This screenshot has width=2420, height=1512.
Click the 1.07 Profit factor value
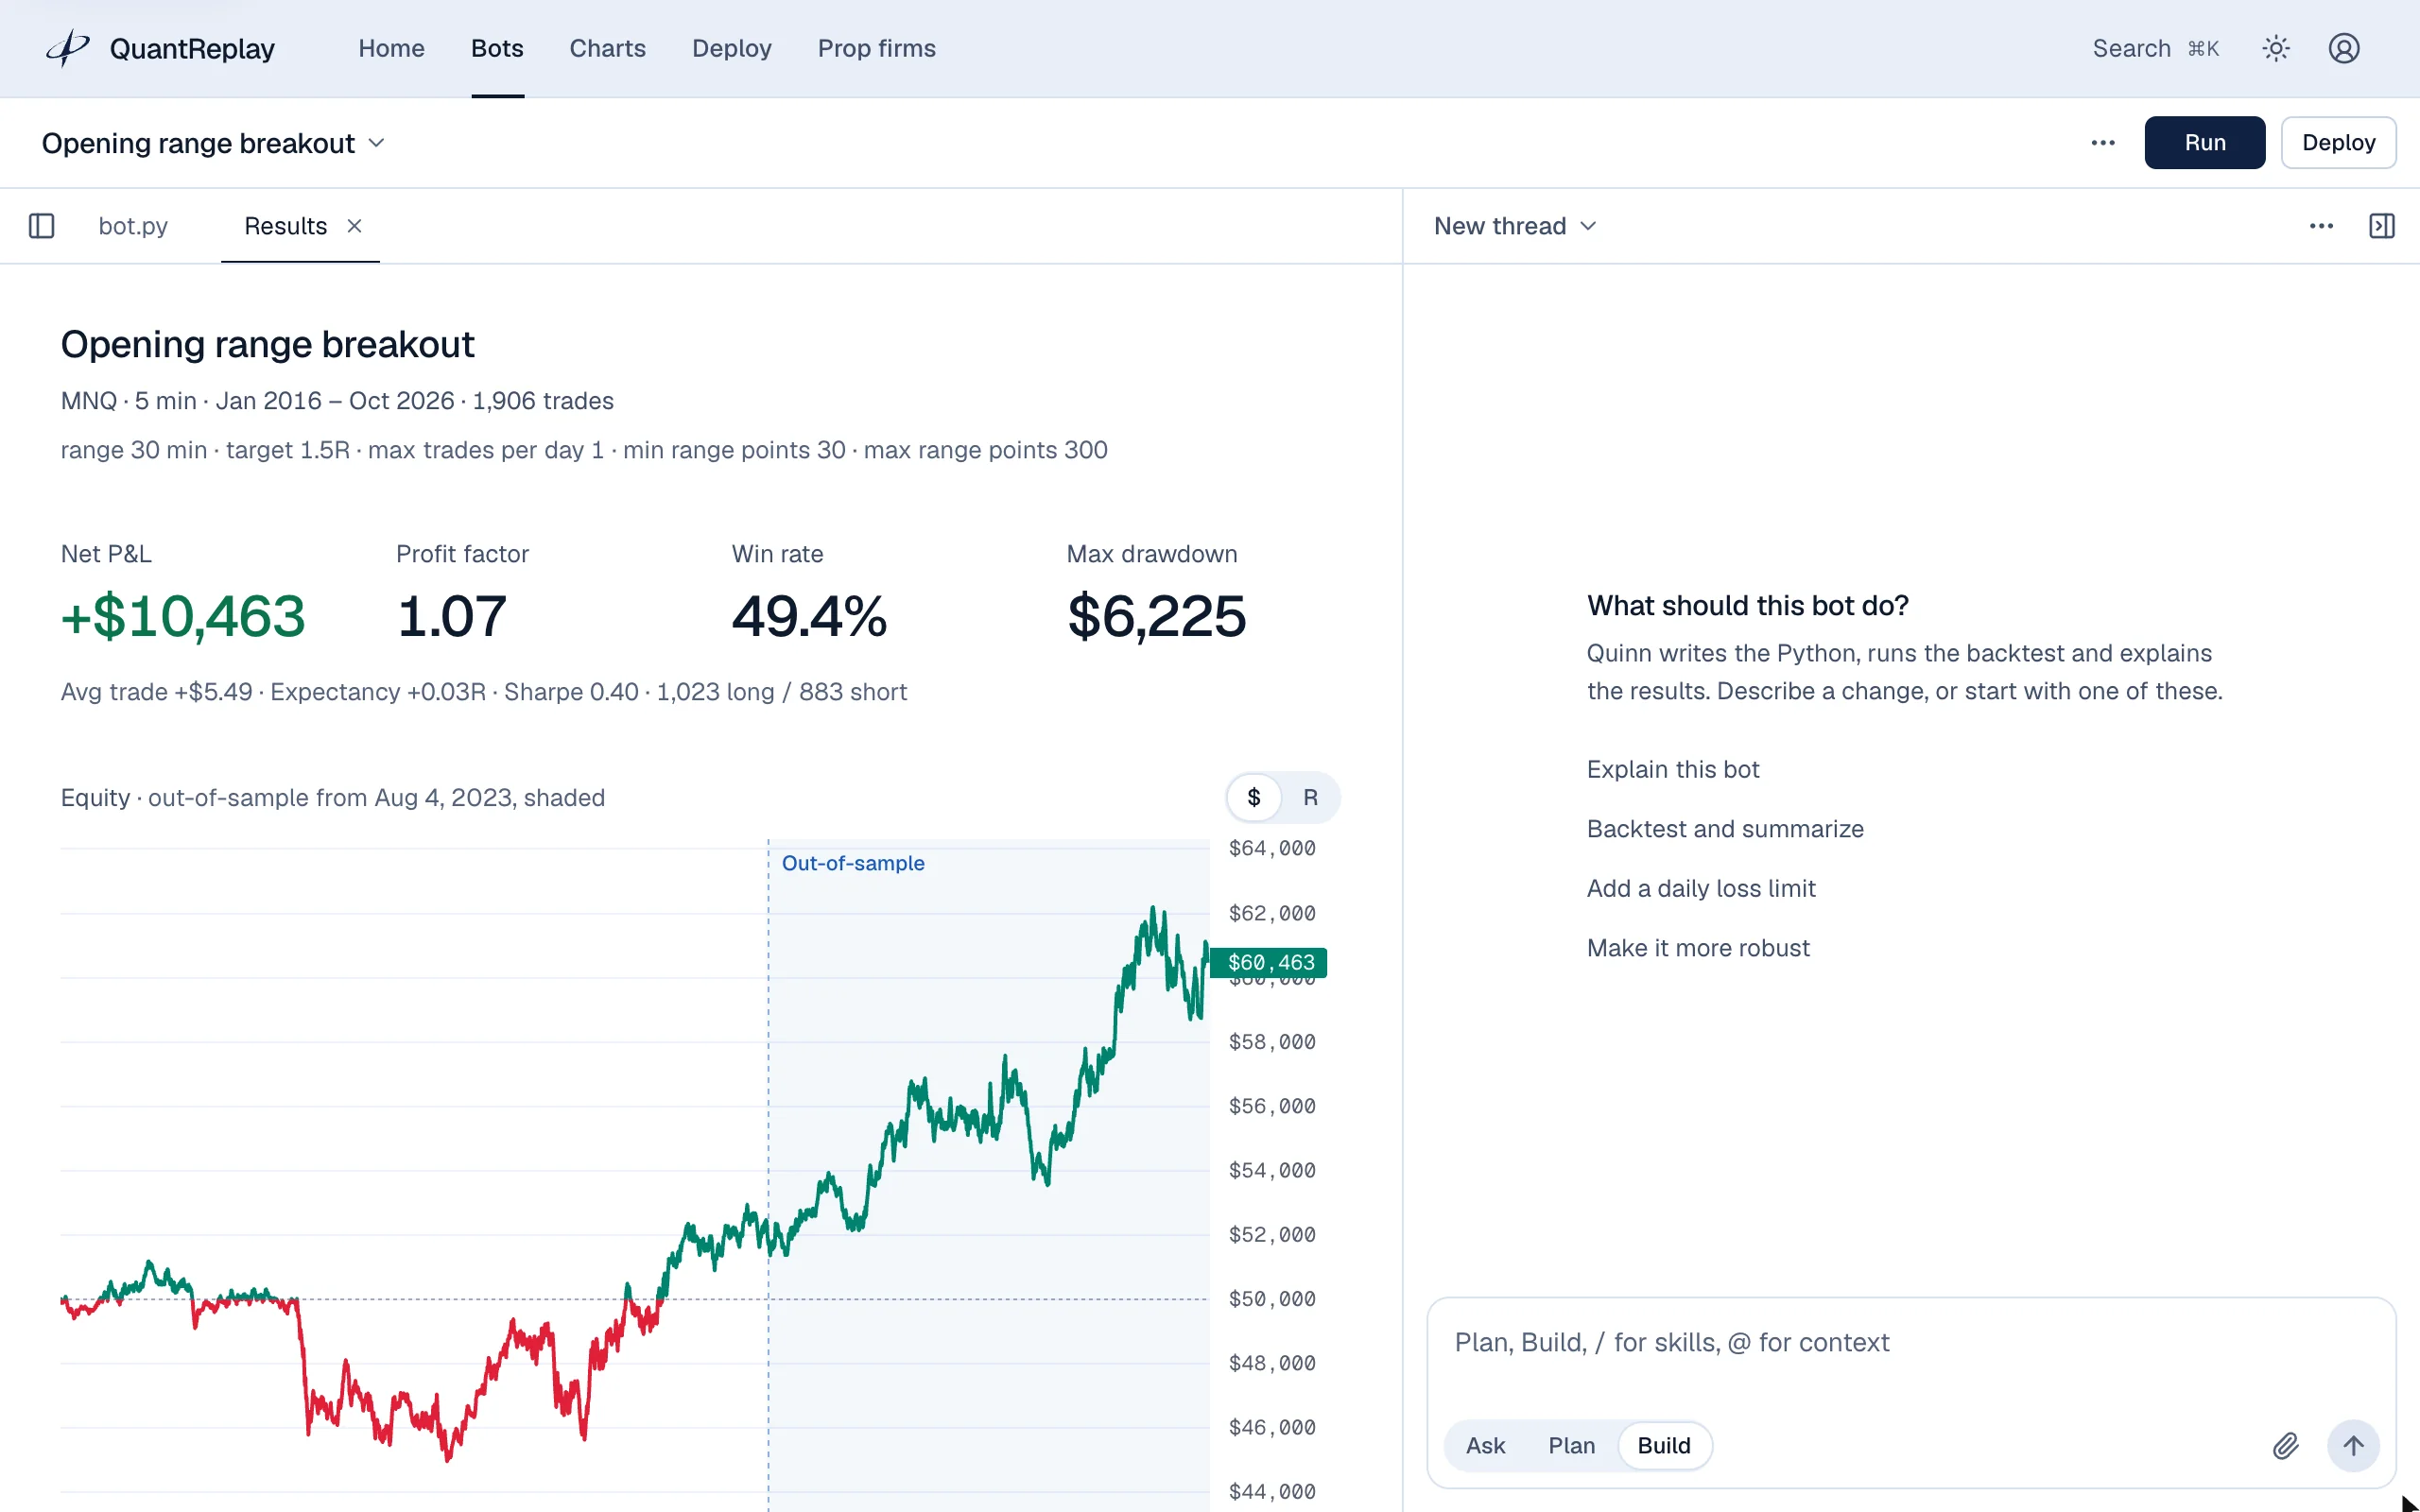pyautogui.click(x=452, y=616)
